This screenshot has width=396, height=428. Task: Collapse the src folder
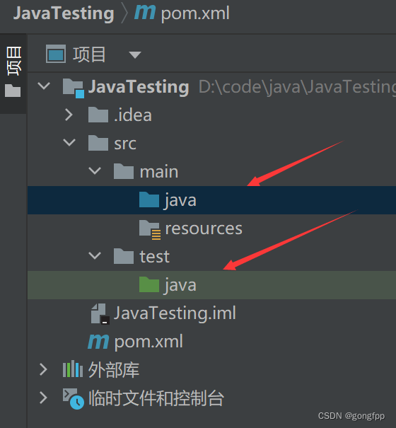69,142
